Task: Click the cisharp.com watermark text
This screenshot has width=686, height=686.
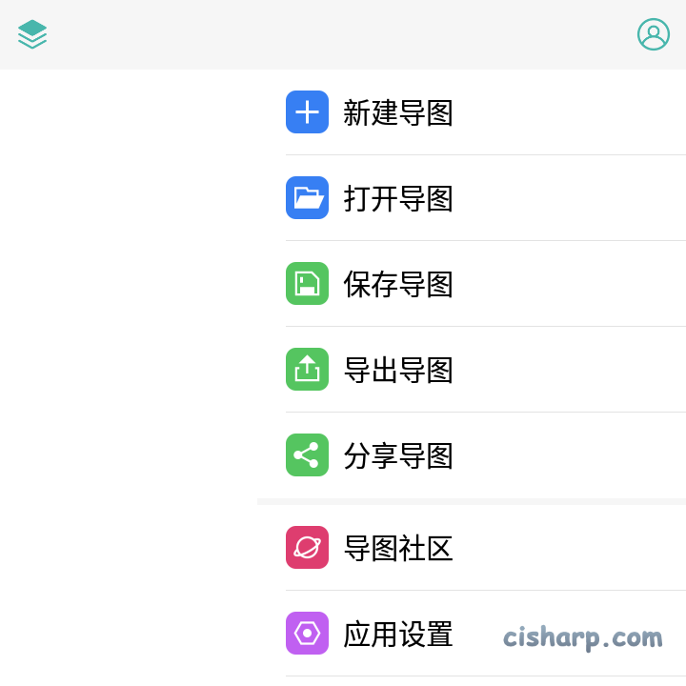Action: [x=582, y=637]
